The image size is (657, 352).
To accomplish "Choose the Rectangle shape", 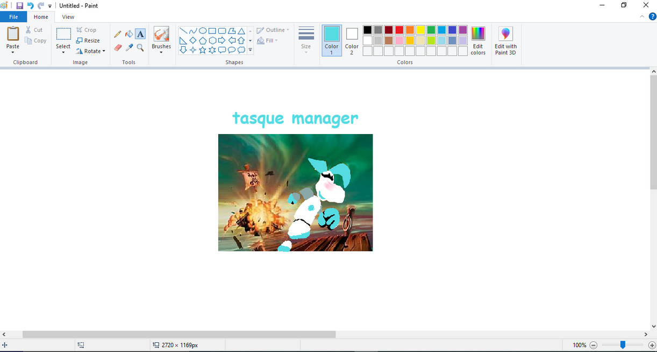I will pyautogui.click(x=212, y=31).
